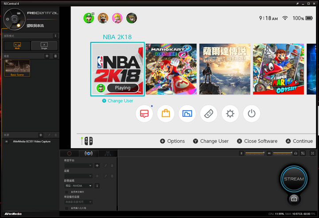Select Super Mario Odyssey game tile
The image size is (319, 218).
pyautogui.click(x=279, y=69)
